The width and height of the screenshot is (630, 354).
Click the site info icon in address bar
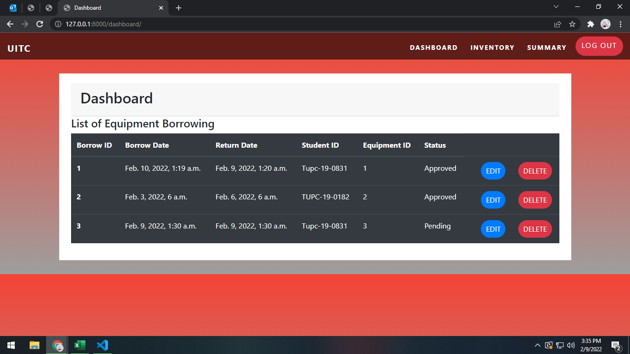point(58,24)
